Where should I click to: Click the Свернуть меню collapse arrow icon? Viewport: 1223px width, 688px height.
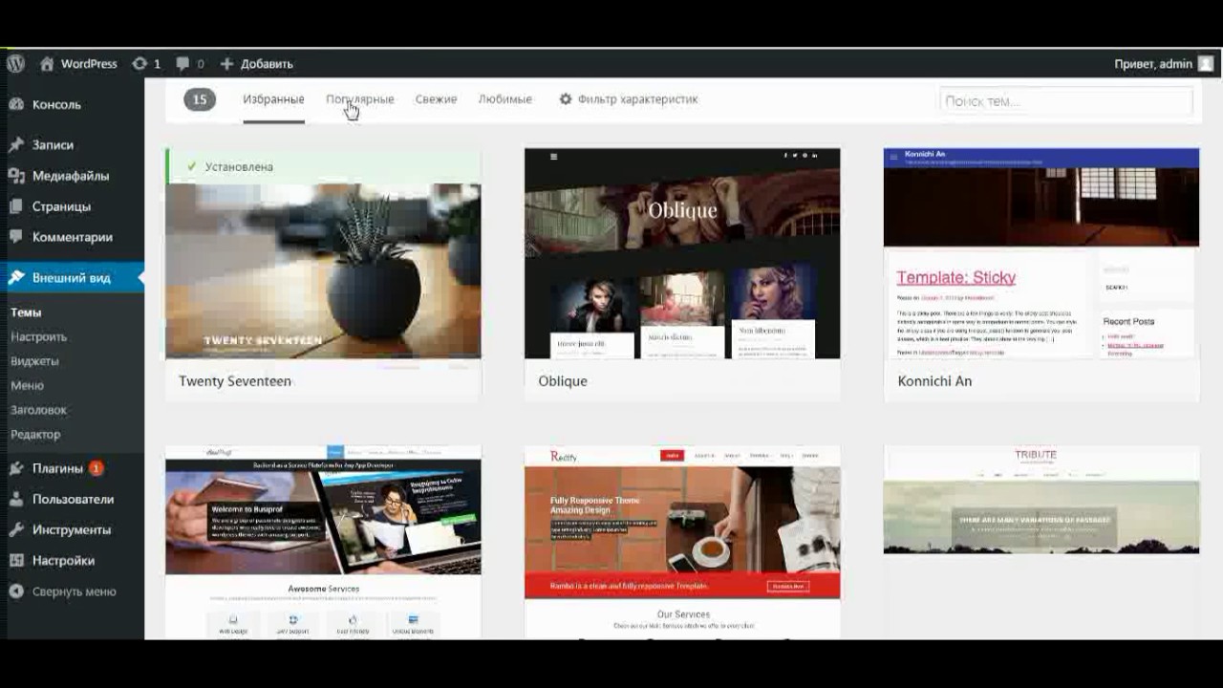pos(16,591)
